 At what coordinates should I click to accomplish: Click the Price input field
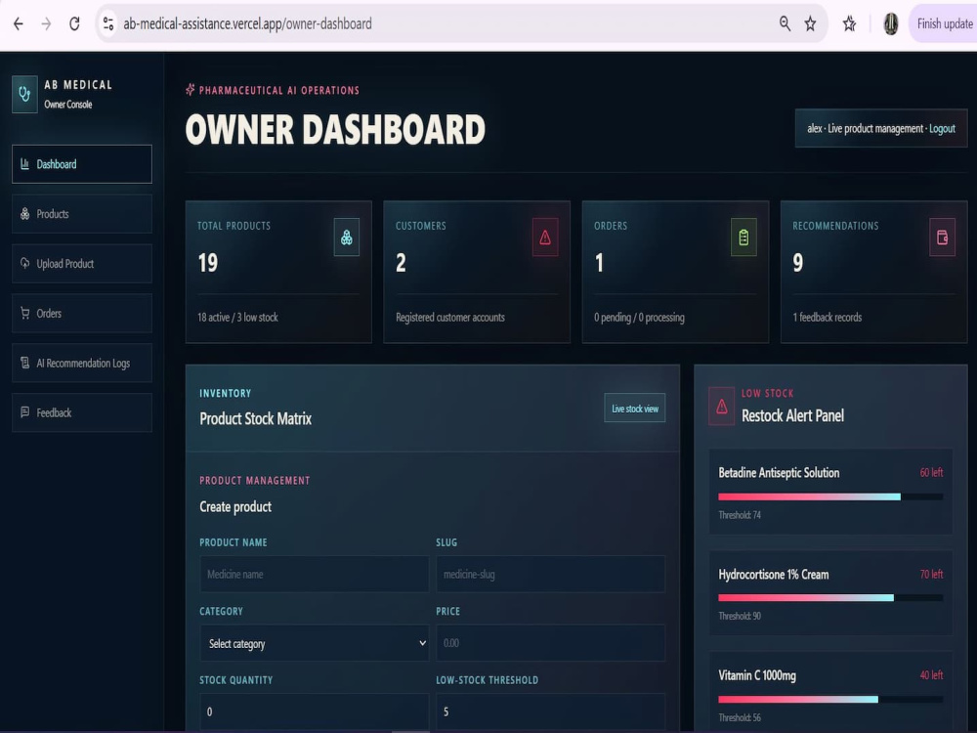[550, 643]
